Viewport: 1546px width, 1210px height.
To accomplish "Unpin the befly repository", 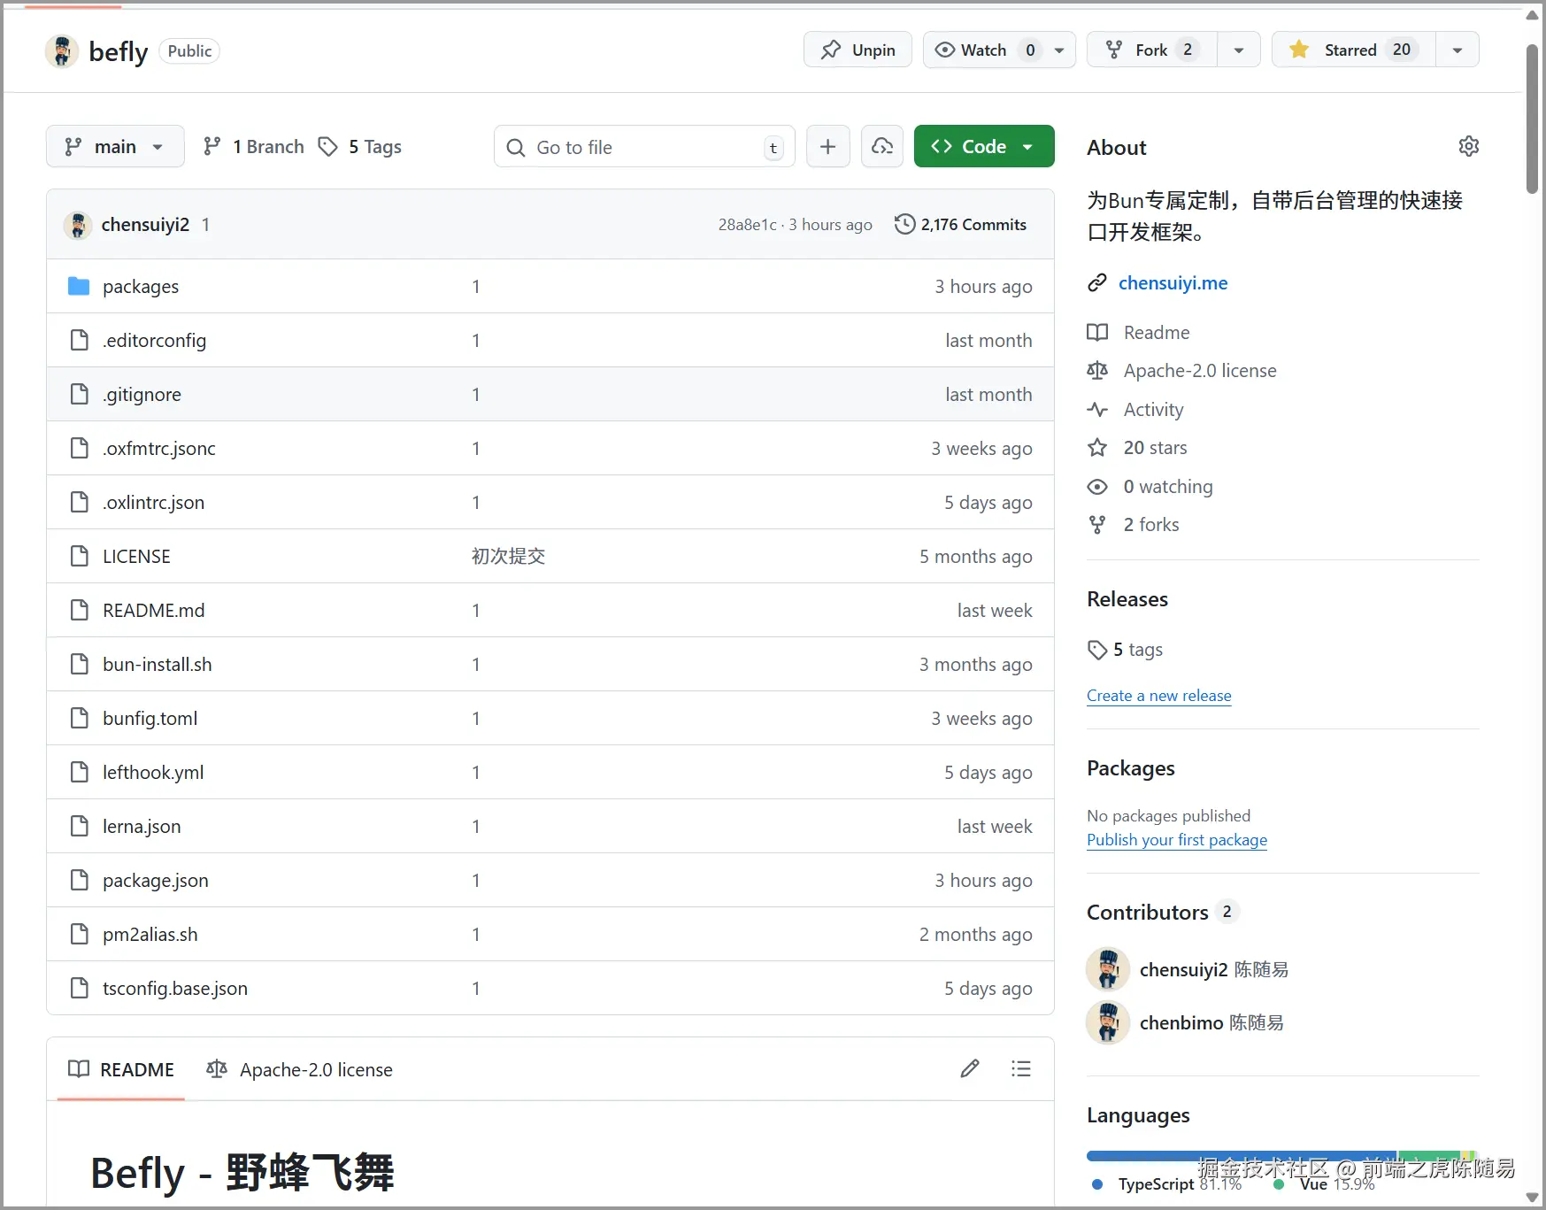I will 858,50.
